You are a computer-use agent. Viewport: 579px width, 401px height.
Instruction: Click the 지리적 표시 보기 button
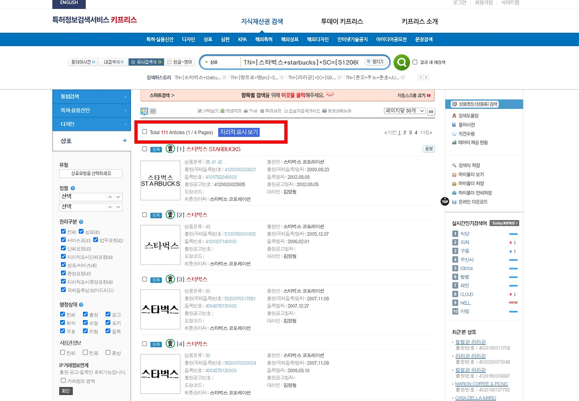point(239,132)
